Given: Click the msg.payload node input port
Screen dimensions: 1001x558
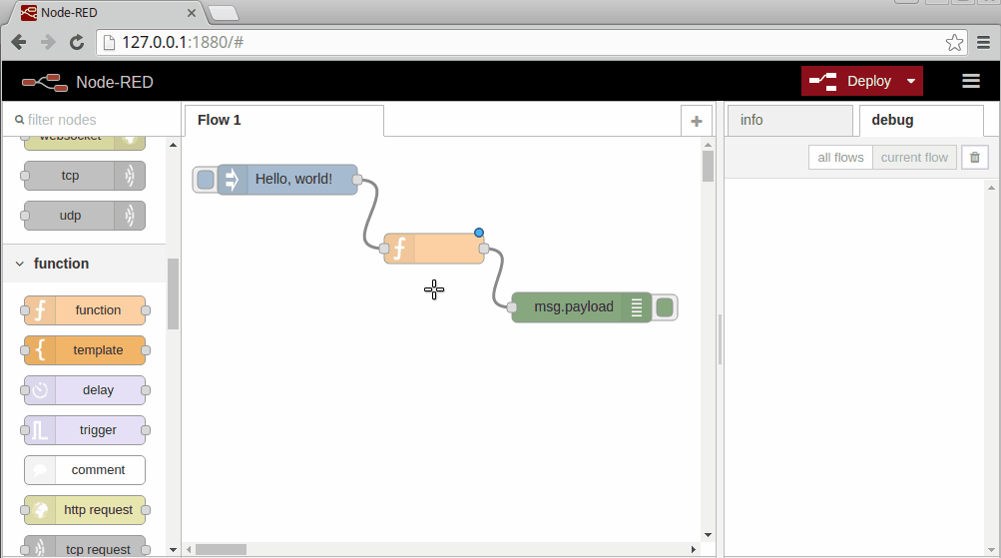Looking at the screenshot, I should pyautogui.click(x=512, y=307).
